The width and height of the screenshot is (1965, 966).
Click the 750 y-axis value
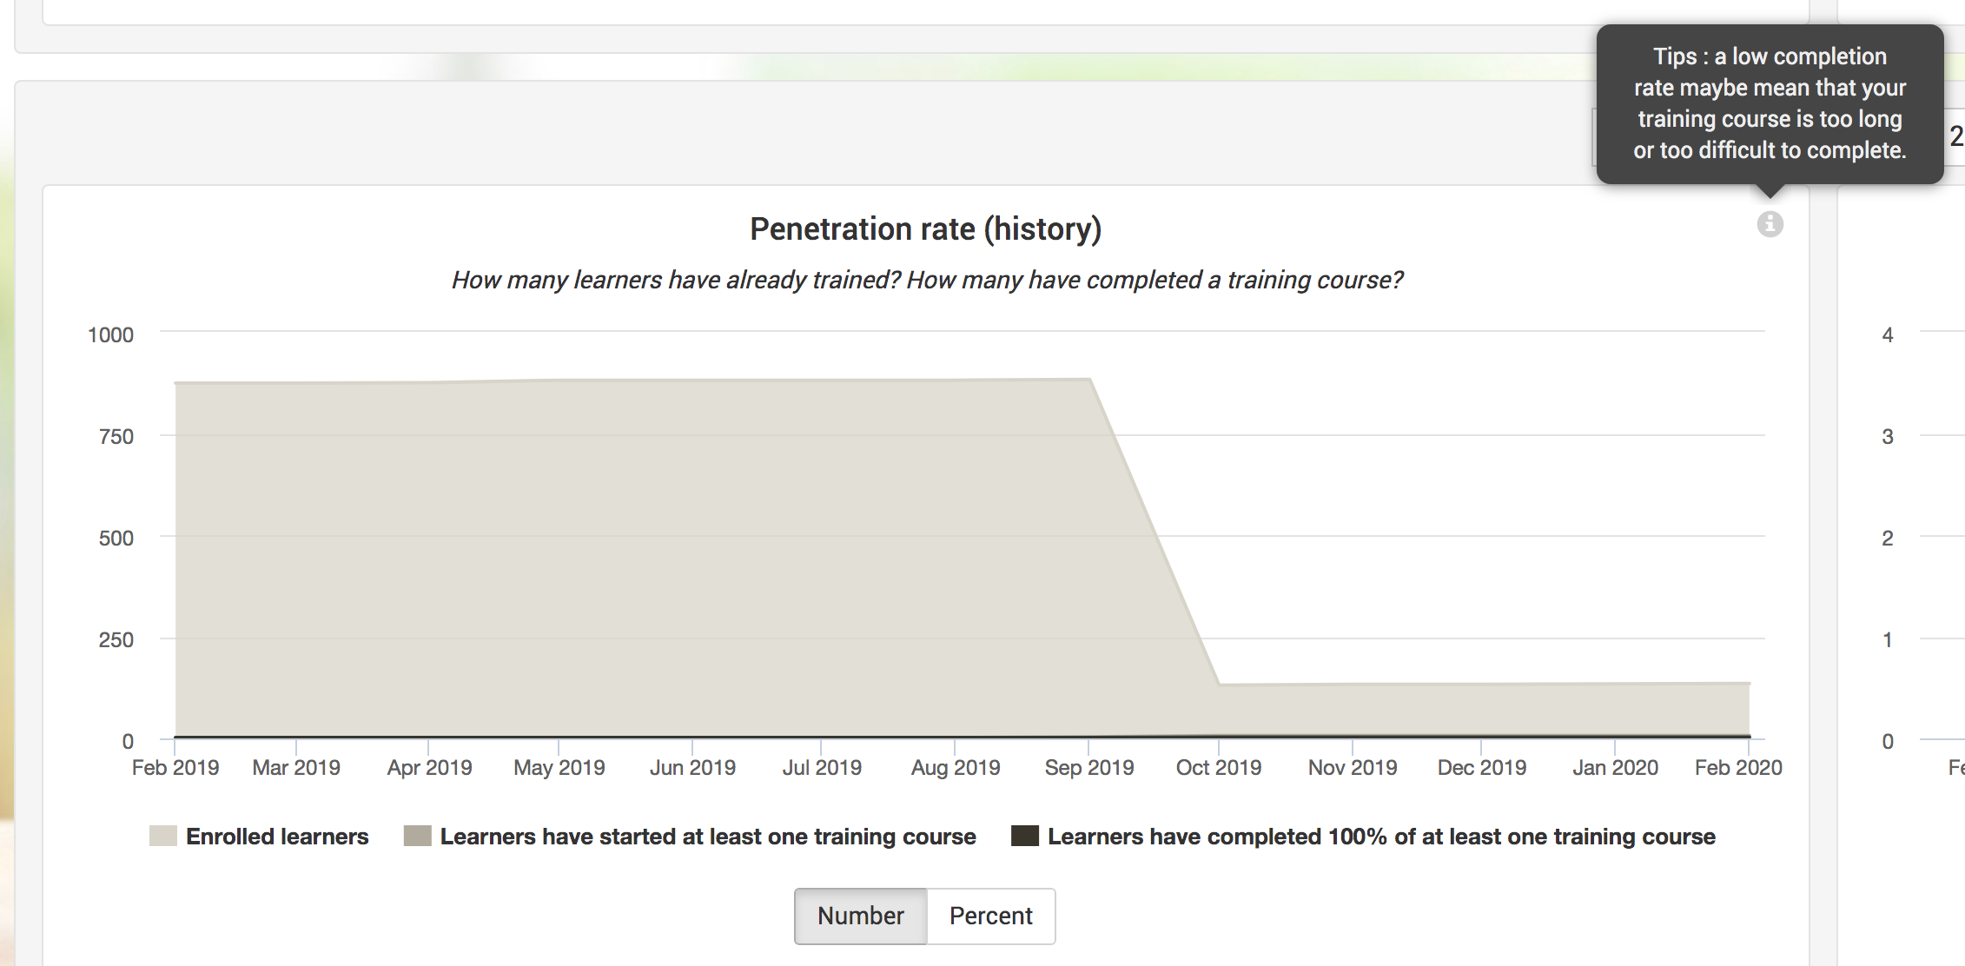(116, 437)
